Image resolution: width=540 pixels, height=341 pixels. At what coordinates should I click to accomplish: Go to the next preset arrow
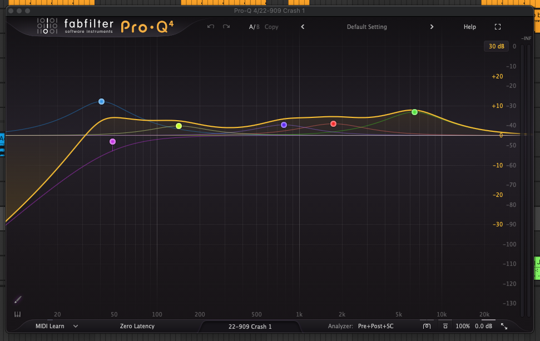pyautogui.click(x=432, y=27)
